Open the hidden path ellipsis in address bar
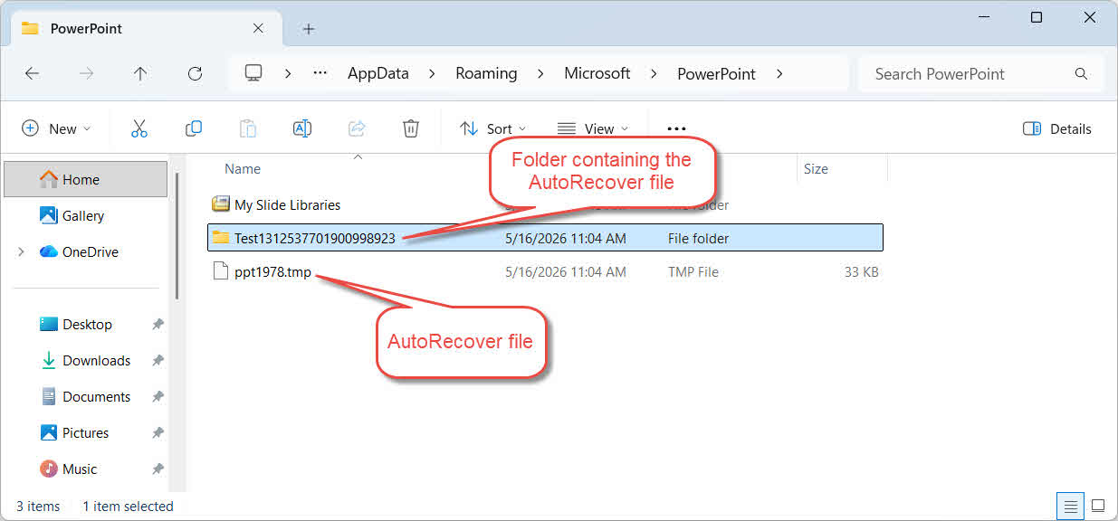This screenshot has height=521, width=1118. tap(320, 73)
